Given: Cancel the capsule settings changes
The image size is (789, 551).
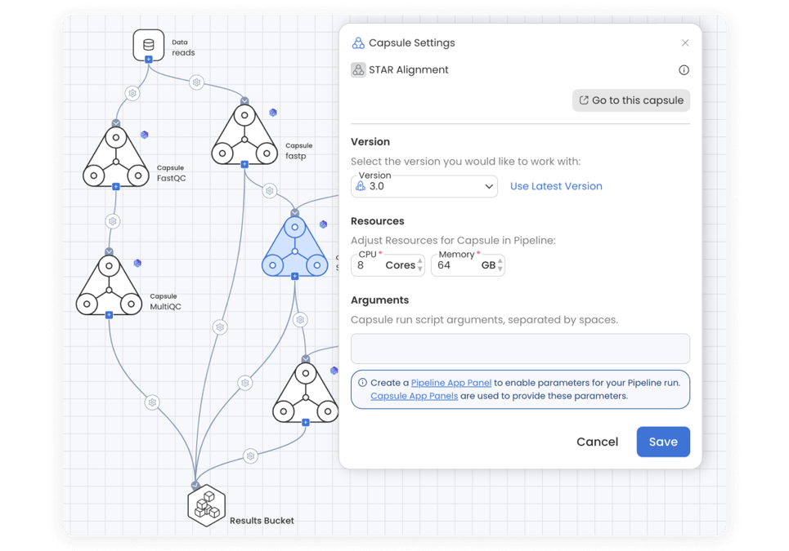Looking at the screenshot, I should pyautogui.click(x=598, y=442).
